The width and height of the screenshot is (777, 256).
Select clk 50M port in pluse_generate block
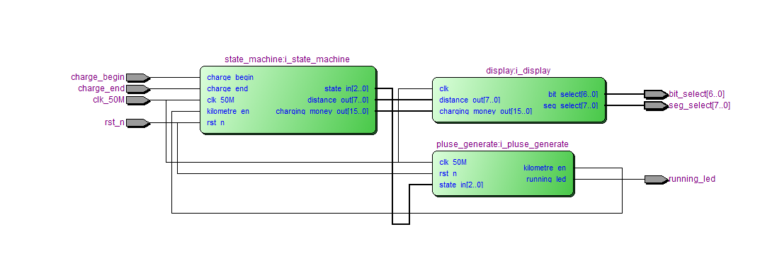pos(453,162)
